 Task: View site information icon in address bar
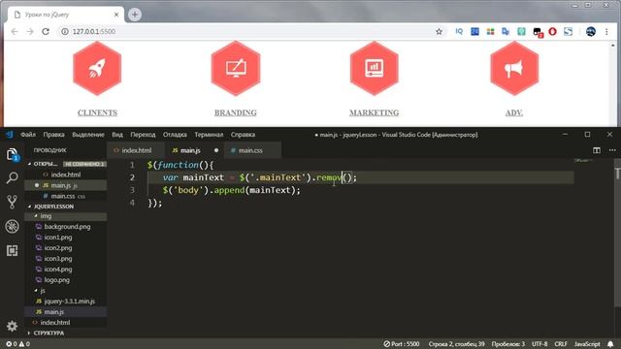[65, 32]
